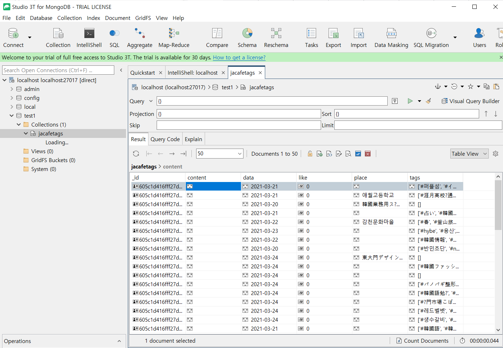Click the Search Open Connections field
The image size is (503, 348).
coord(58,70)
